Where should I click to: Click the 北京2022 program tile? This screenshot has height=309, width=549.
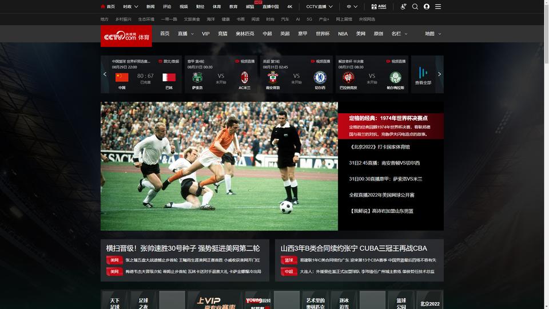[x=429, y=300]
